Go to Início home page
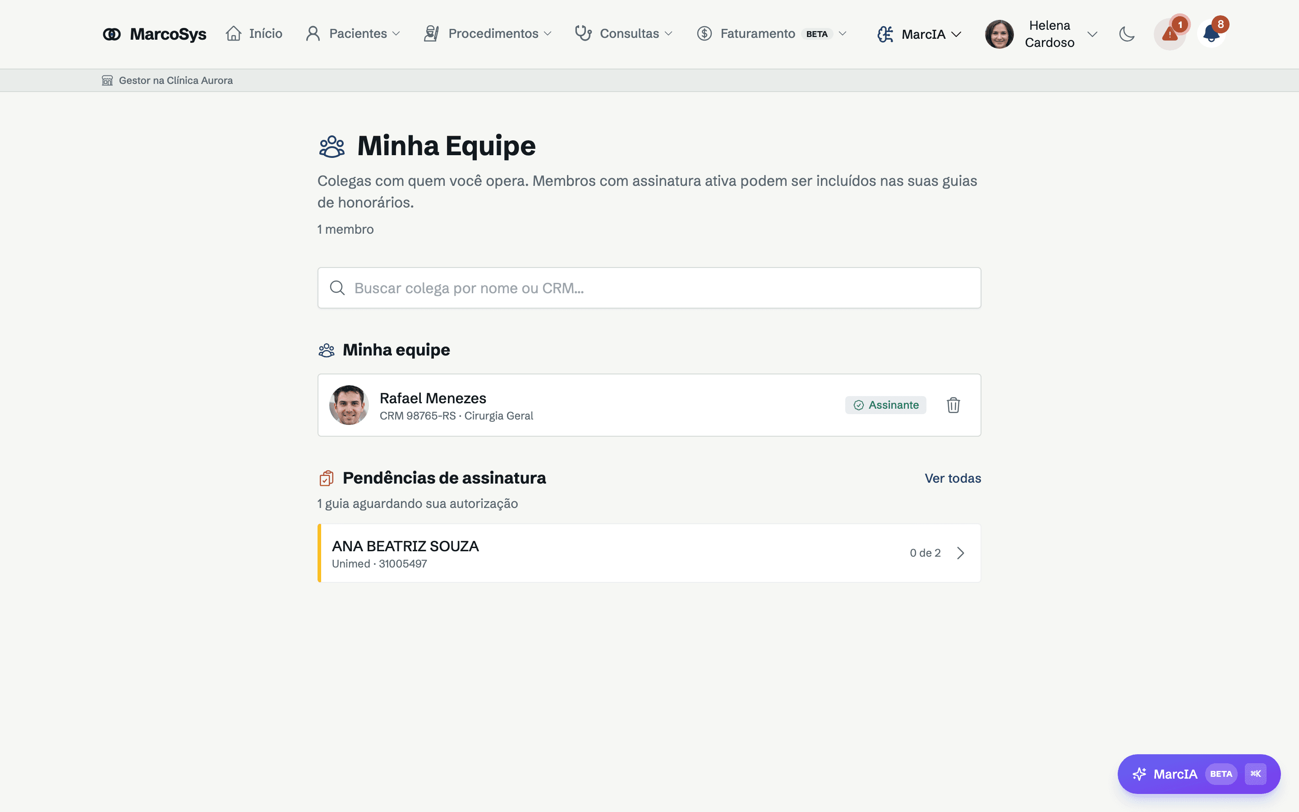 coord(254,33)
